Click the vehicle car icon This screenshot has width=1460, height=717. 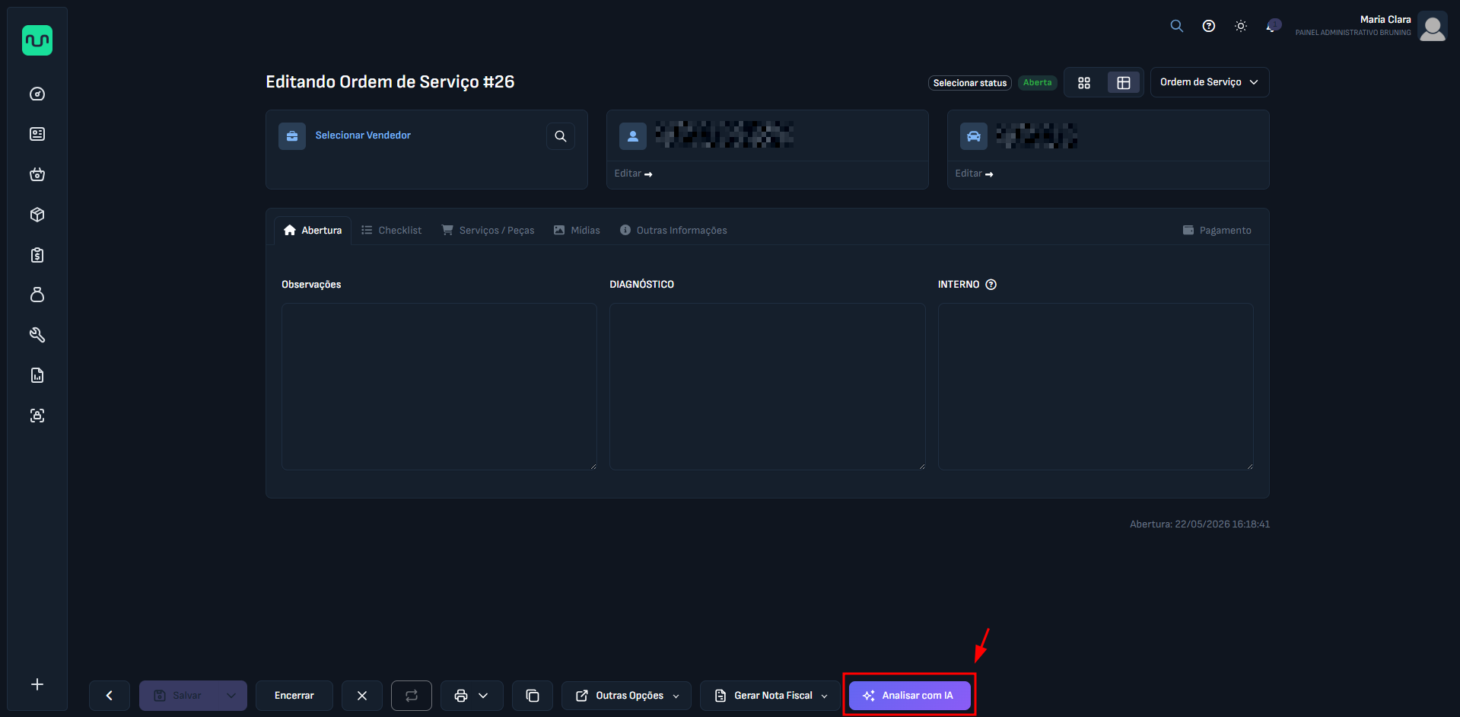(974, 136)
